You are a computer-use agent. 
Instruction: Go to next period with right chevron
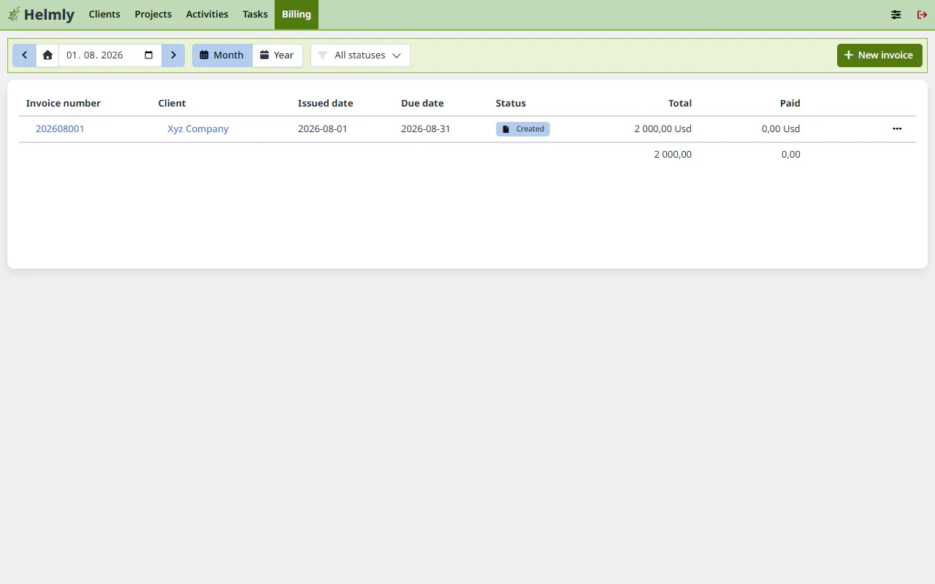(173, 55)
